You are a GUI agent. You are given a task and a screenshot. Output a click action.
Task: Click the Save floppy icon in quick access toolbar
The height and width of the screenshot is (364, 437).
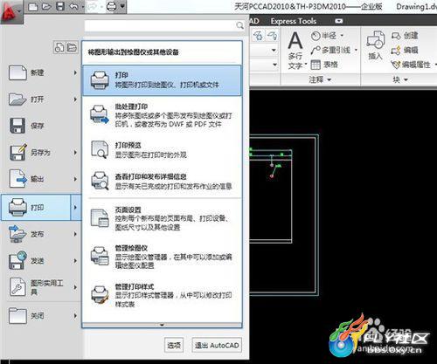pyautogui.click(x=60, y=7)
